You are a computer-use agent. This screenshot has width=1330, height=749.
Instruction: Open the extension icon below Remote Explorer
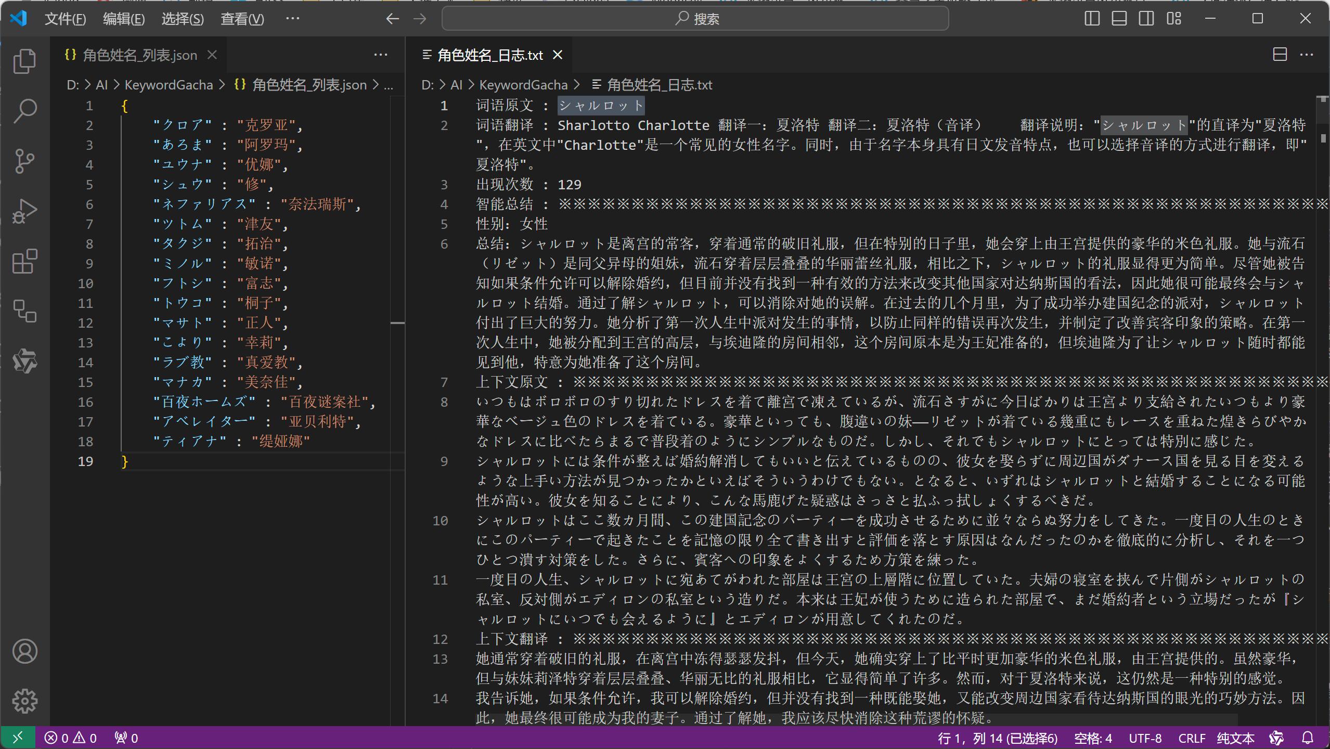point(24,361)
